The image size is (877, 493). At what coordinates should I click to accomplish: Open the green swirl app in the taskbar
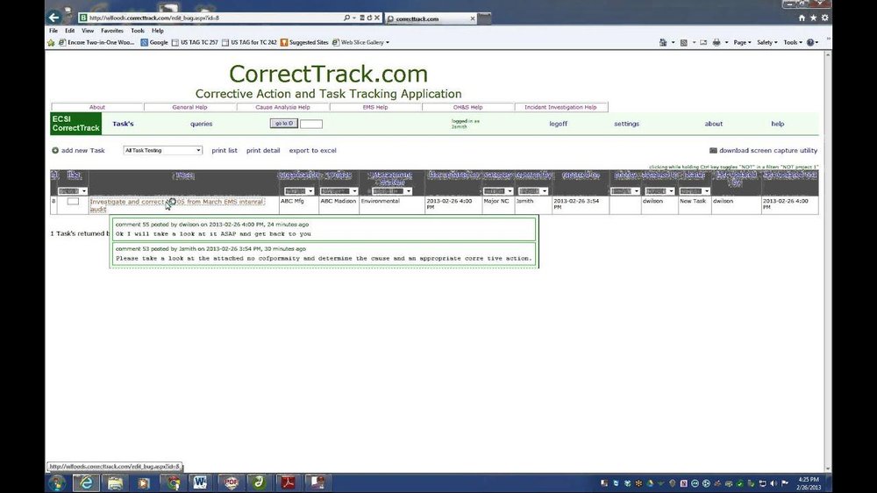pos(259,483)
